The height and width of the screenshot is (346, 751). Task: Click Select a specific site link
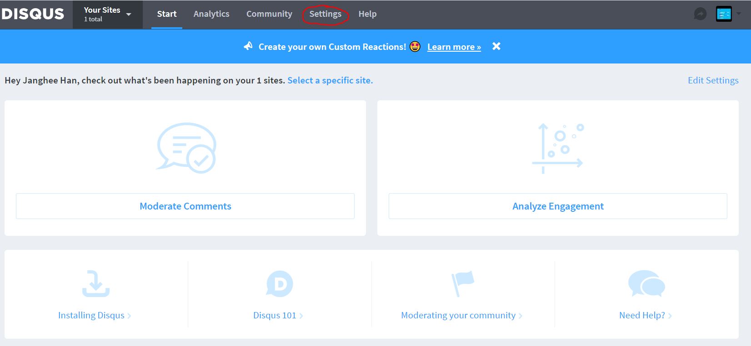click(330, 80)
